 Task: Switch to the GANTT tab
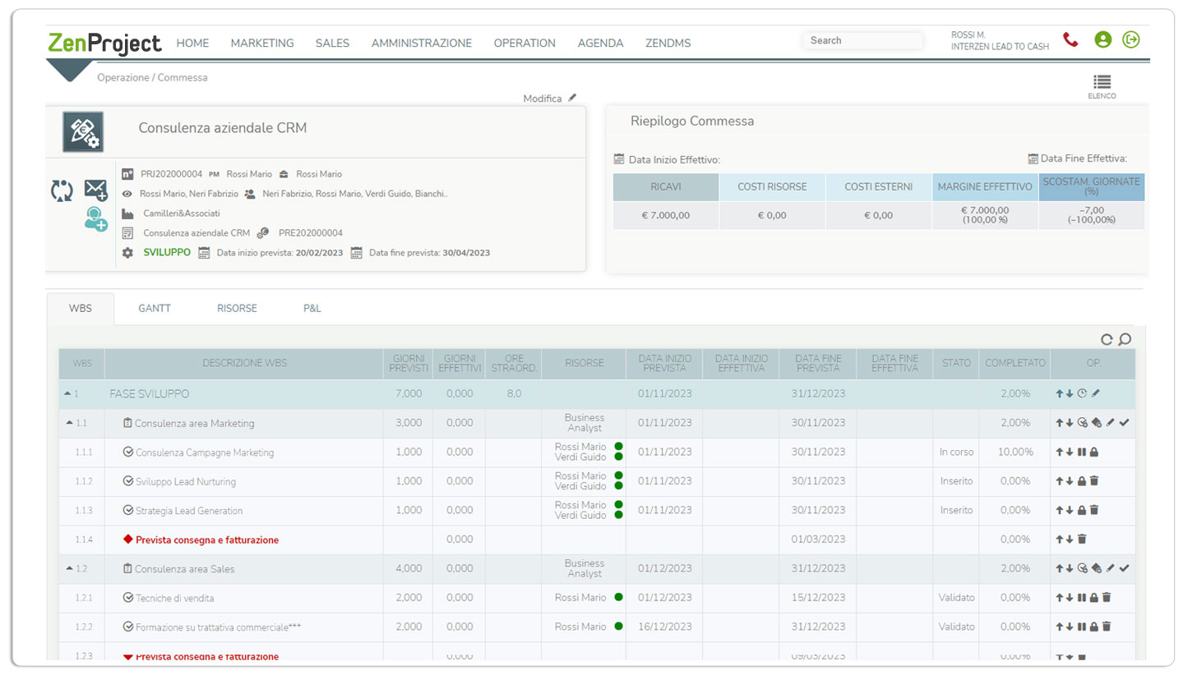point(155,309)
